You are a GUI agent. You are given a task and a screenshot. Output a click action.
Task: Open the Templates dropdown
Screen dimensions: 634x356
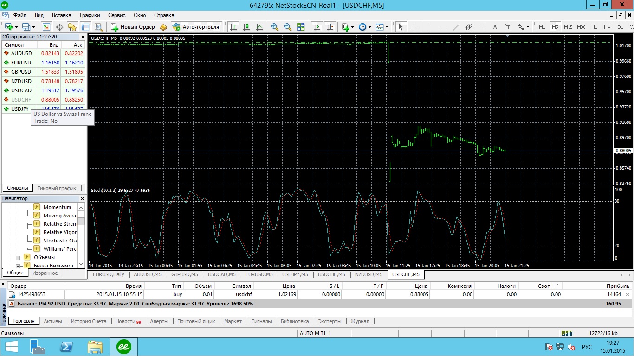pos(382,27)
